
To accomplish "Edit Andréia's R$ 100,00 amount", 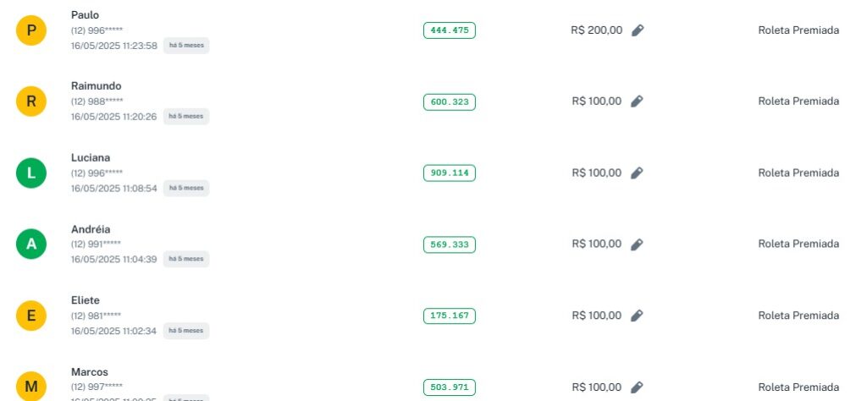I will tap(638, 244).
